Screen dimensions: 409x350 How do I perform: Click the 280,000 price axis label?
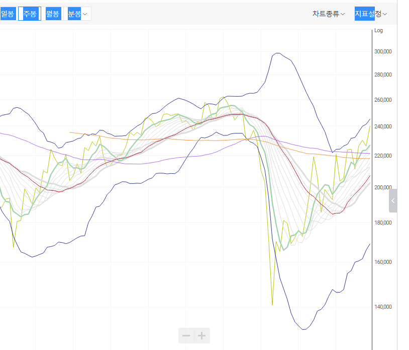click(x=383, y=75)
